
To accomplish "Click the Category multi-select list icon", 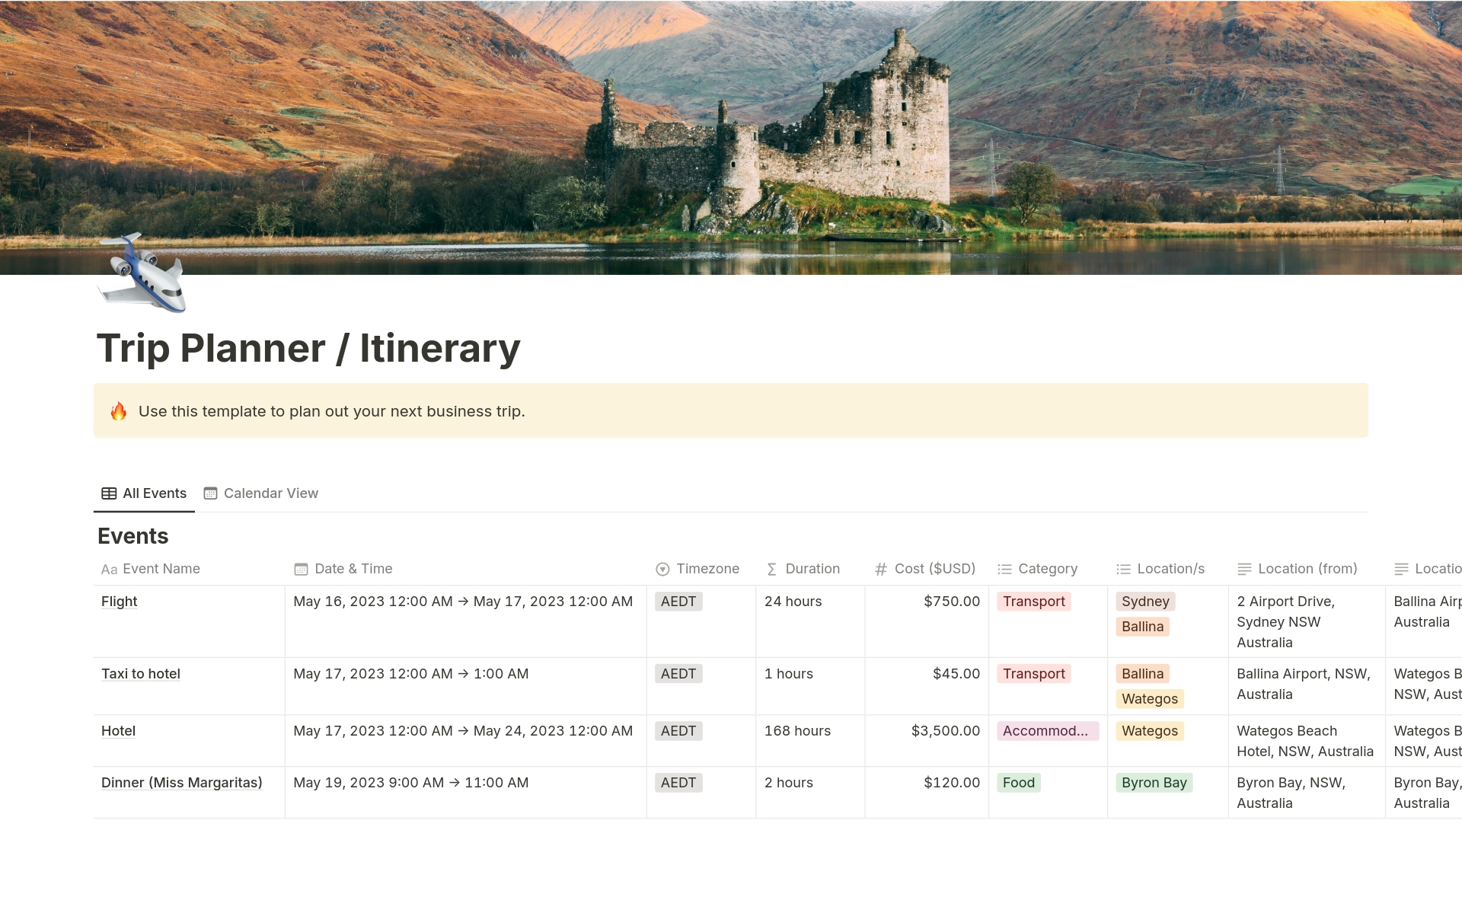I will [x=1004, y=570].
